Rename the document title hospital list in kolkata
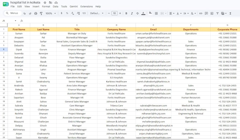 pos(25,2)
